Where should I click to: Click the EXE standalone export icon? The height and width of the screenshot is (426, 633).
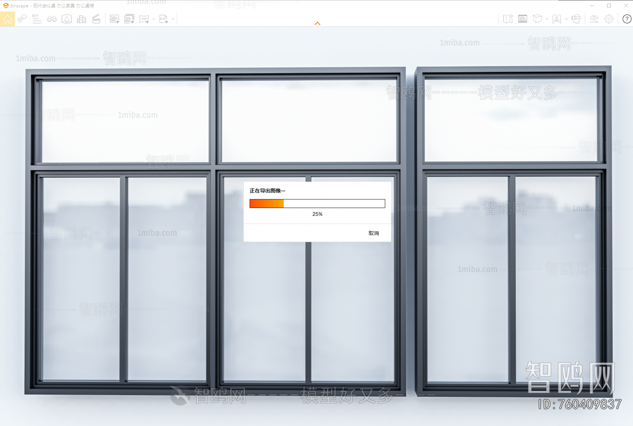163,19
